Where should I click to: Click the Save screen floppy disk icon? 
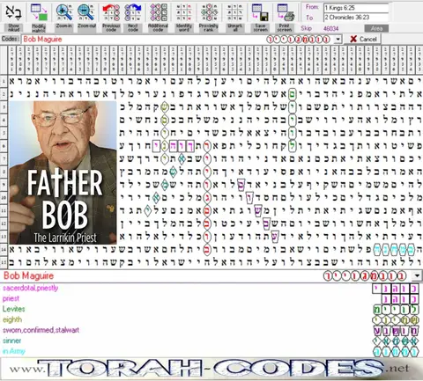tap(260, 12)
